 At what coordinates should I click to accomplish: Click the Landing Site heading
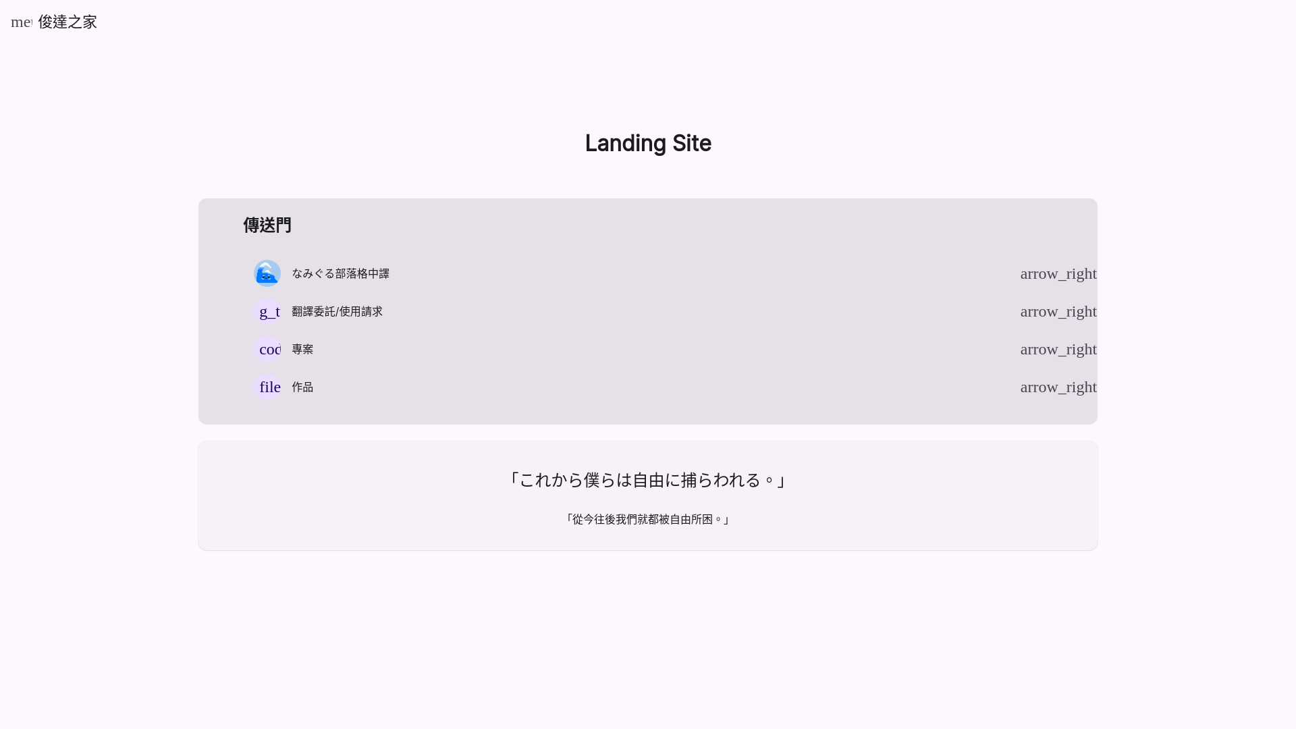(x=648, y=143)
